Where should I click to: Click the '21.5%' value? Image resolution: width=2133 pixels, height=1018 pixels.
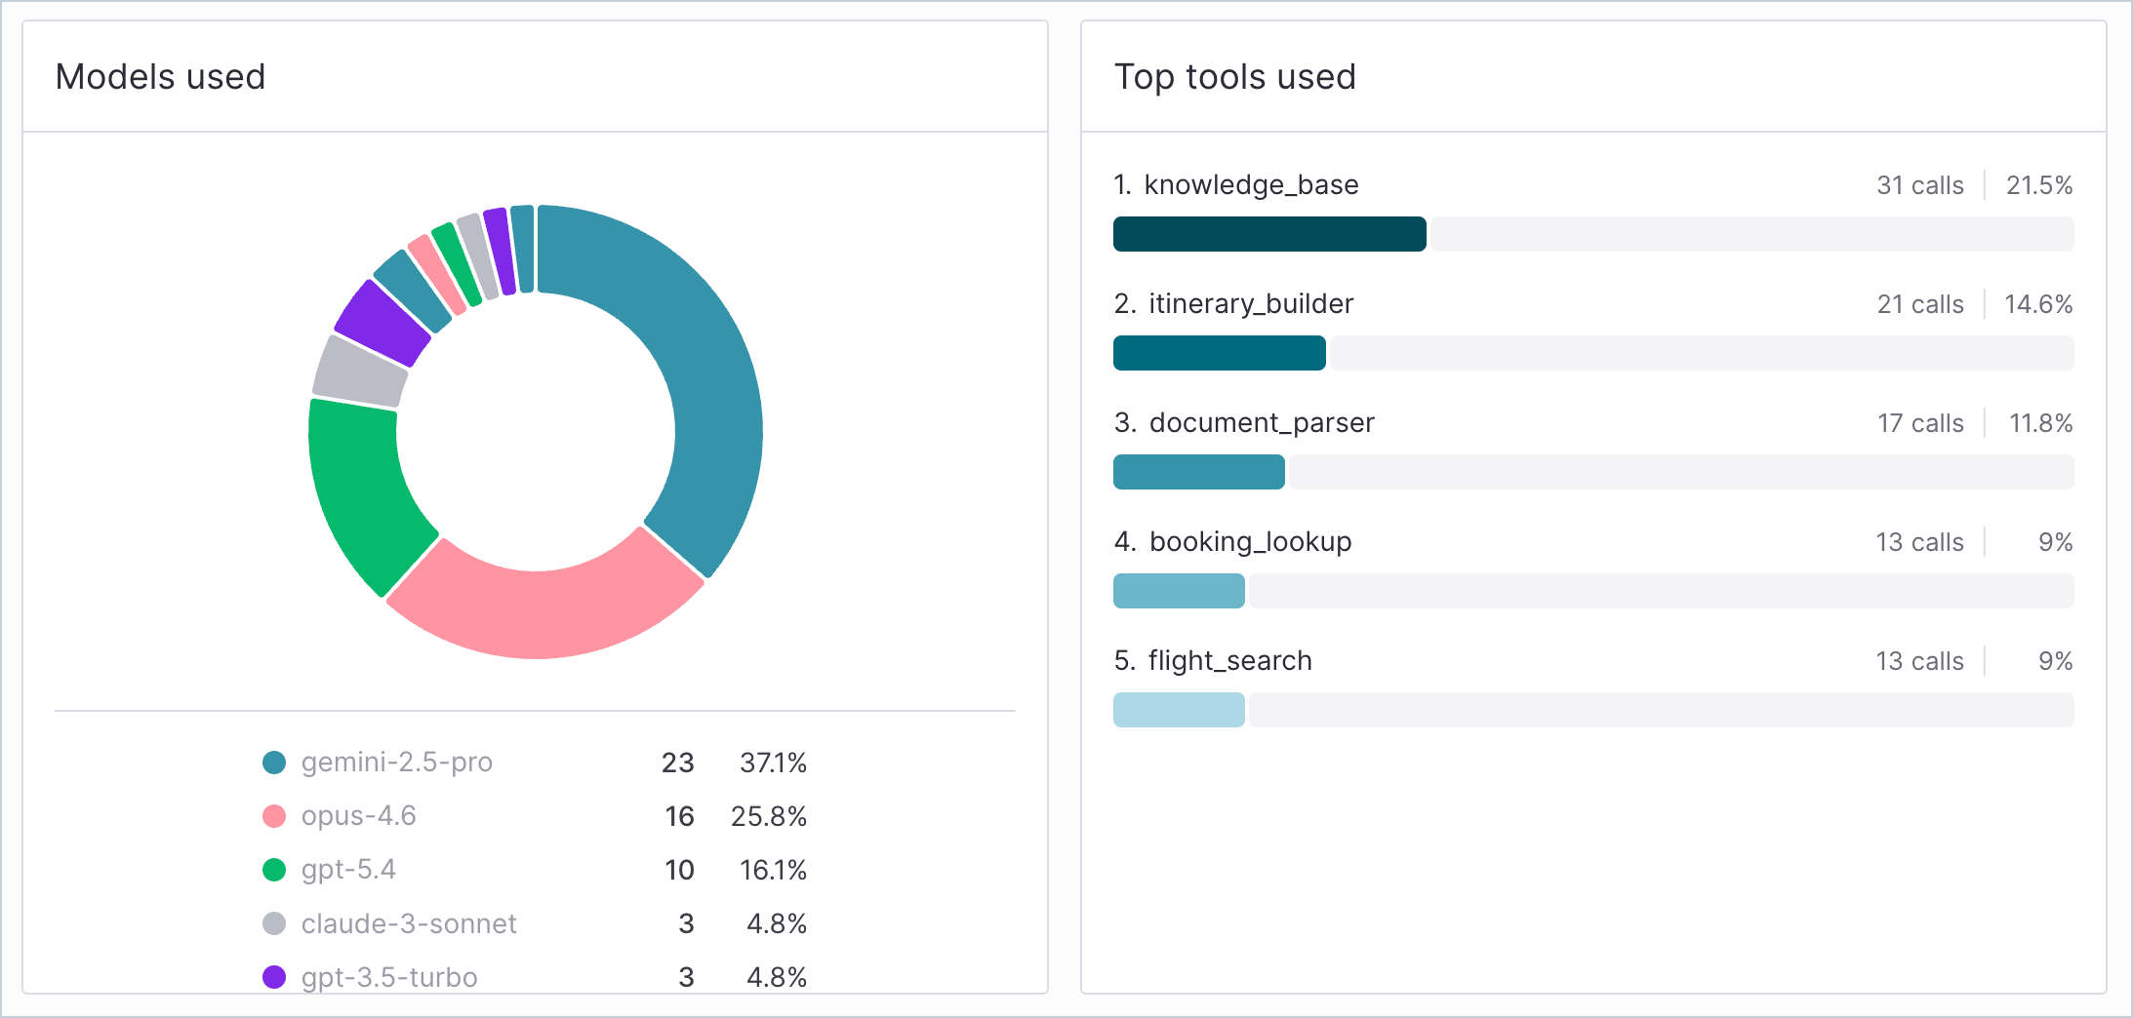[2039, 185]
